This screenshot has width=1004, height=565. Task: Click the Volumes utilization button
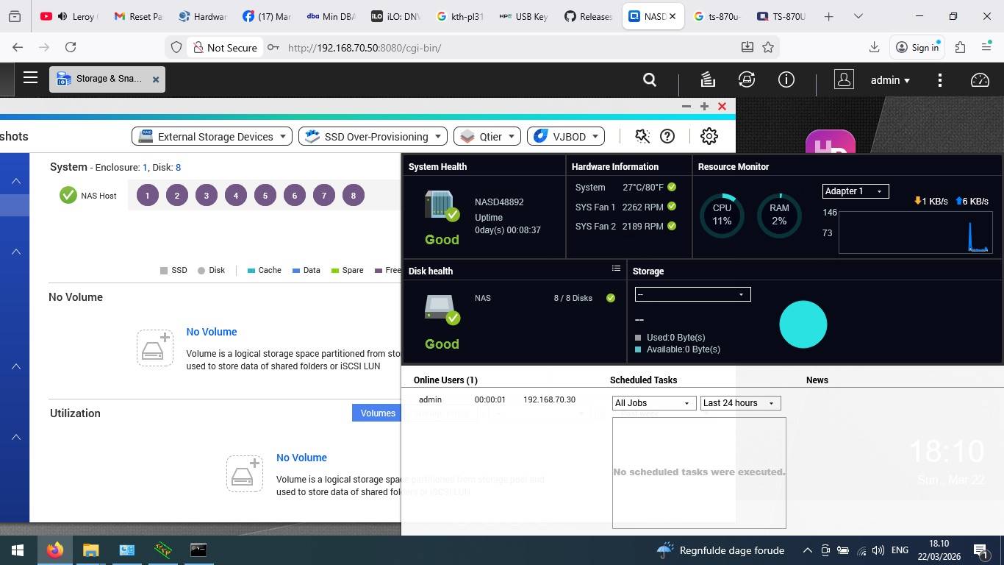[377, 413]
